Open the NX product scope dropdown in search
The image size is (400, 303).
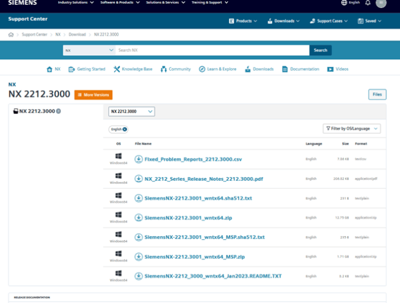tap(89, 50)
